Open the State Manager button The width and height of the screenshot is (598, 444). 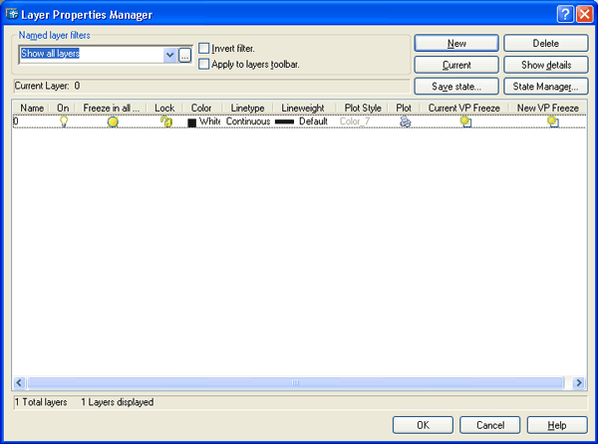click(x=545, y=88)
